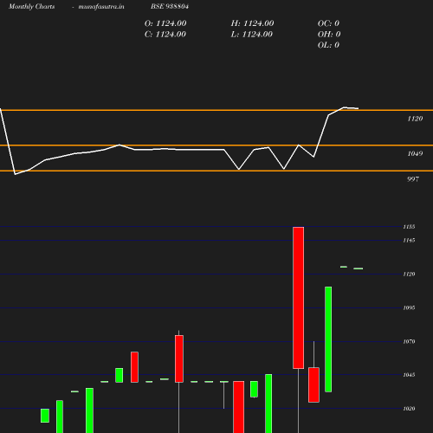This screenshot has width=433, height=433.
Task: Click the 'OL: 0' reading
Action: [x=328, y=45]
